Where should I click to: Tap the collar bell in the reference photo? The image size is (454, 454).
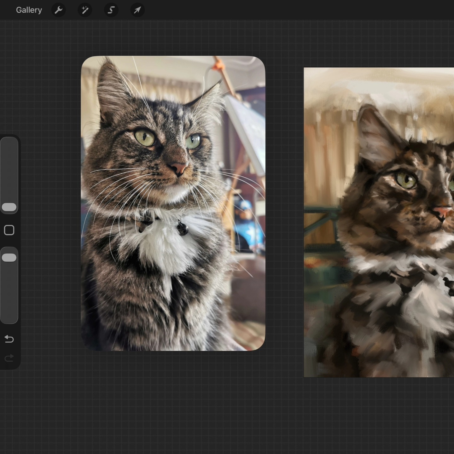coord(182,229)
